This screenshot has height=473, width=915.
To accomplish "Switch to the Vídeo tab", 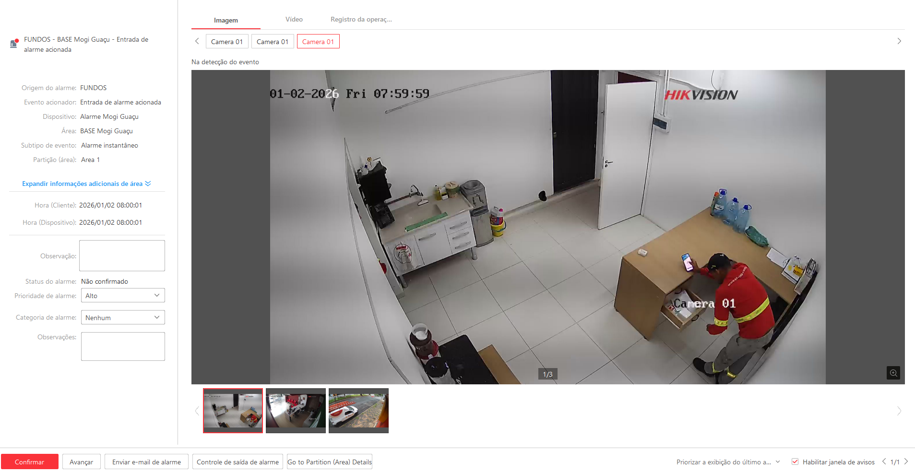I will click(294, 20).
